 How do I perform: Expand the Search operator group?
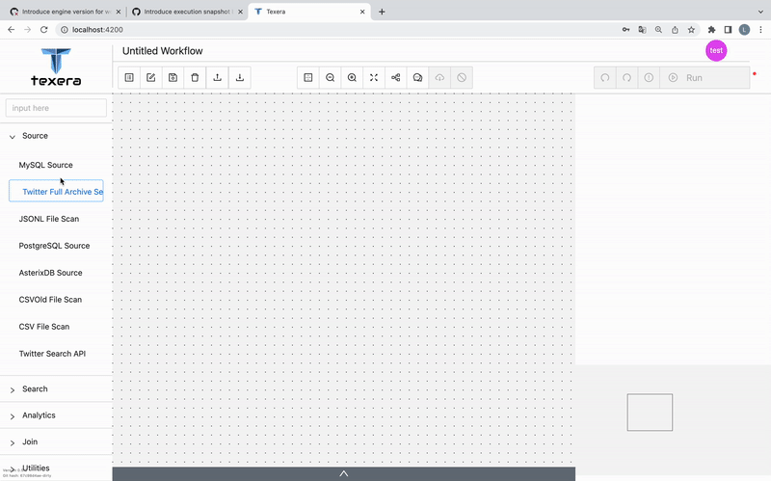click(x=56, y=389)
